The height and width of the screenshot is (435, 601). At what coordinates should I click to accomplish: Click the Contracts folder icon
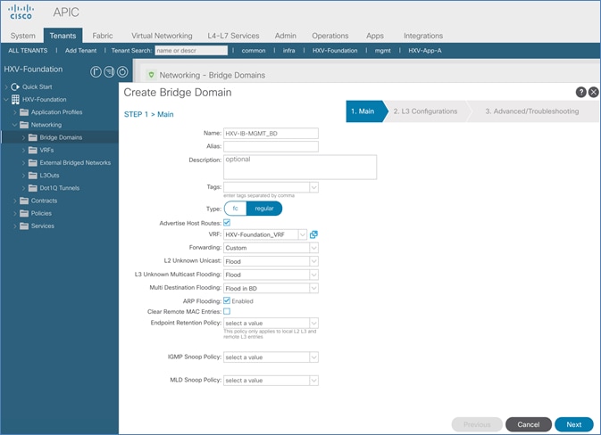[24, 201]
